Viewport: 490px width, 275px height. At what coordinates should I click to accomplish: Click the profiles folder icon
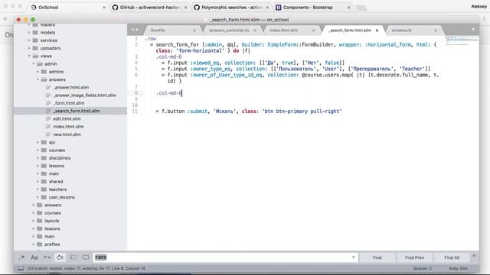(x=39, y=244)
